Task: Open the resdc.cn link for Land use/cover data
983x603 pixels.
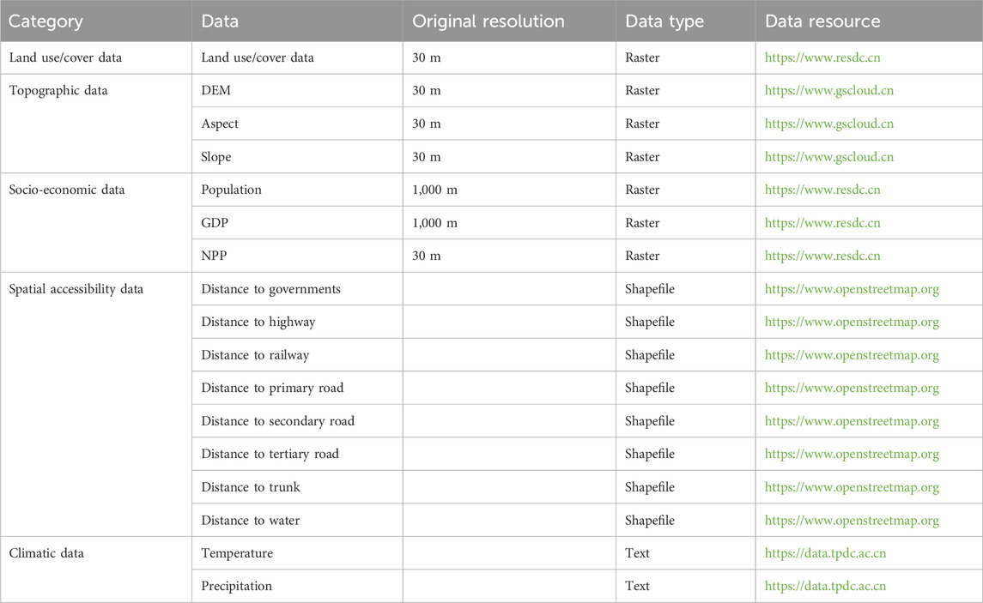Action: pyautogui.click(x=822, y=57)
